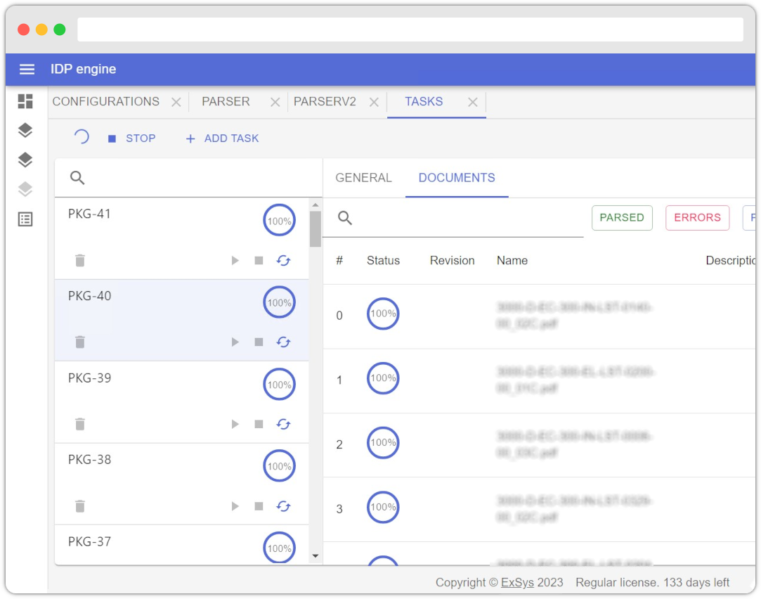Run the PKG-40 task with play icon
This screenshot has width=761, height=599.
pos(235,342)
